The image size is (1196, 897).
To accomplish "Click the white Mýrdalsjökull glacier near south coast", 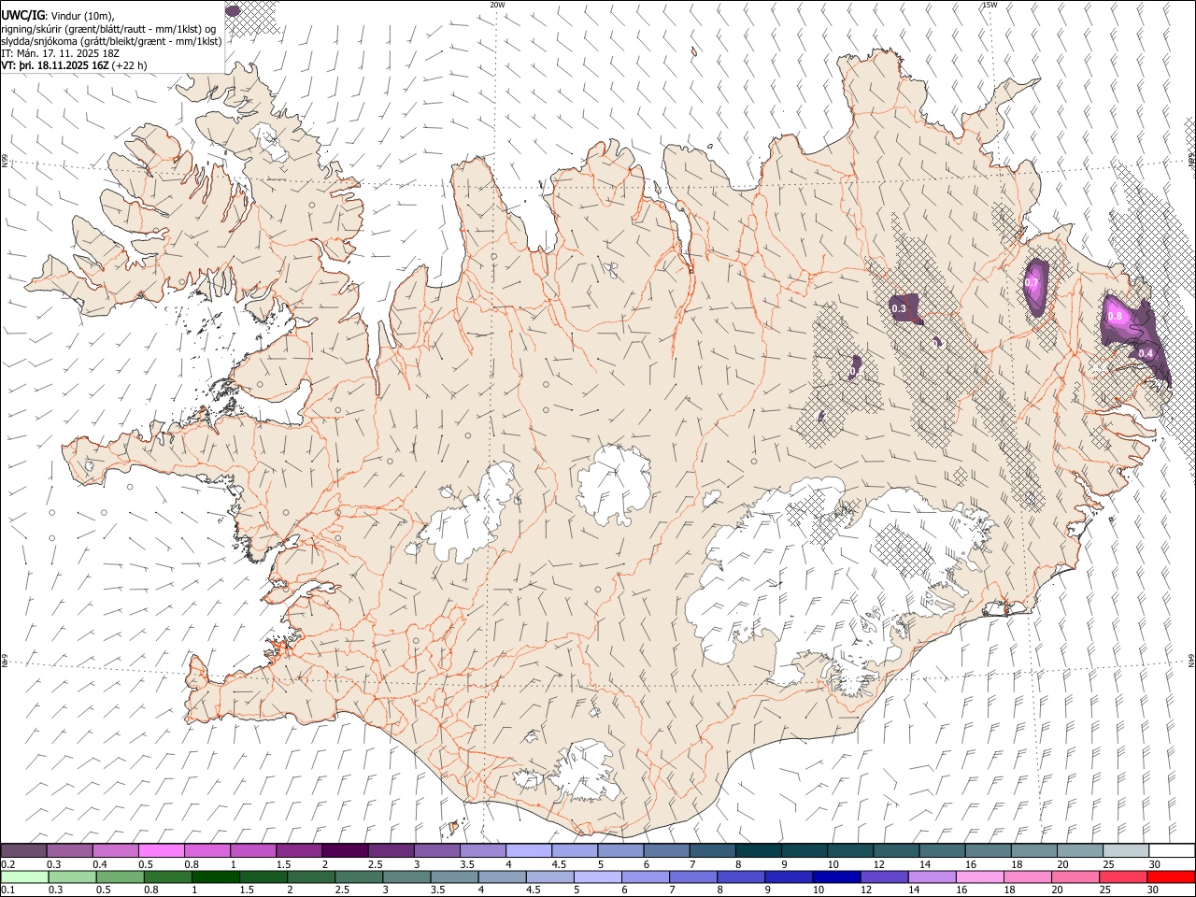I will pos(587,772).
